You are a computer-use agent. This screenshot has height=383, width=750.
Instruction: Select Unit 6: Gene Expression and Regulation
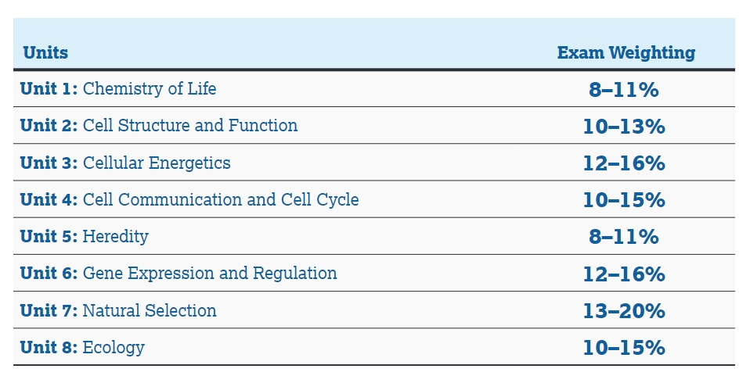(178, 273)
